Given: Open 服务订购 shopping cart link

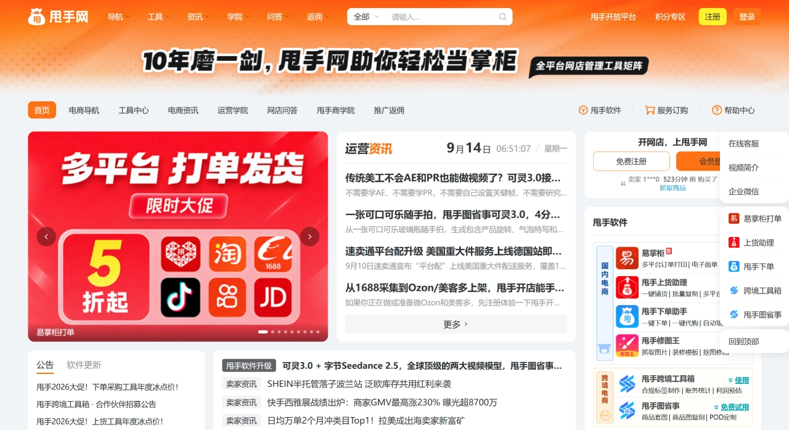Looking at the screenshot, I should [666, 110].
